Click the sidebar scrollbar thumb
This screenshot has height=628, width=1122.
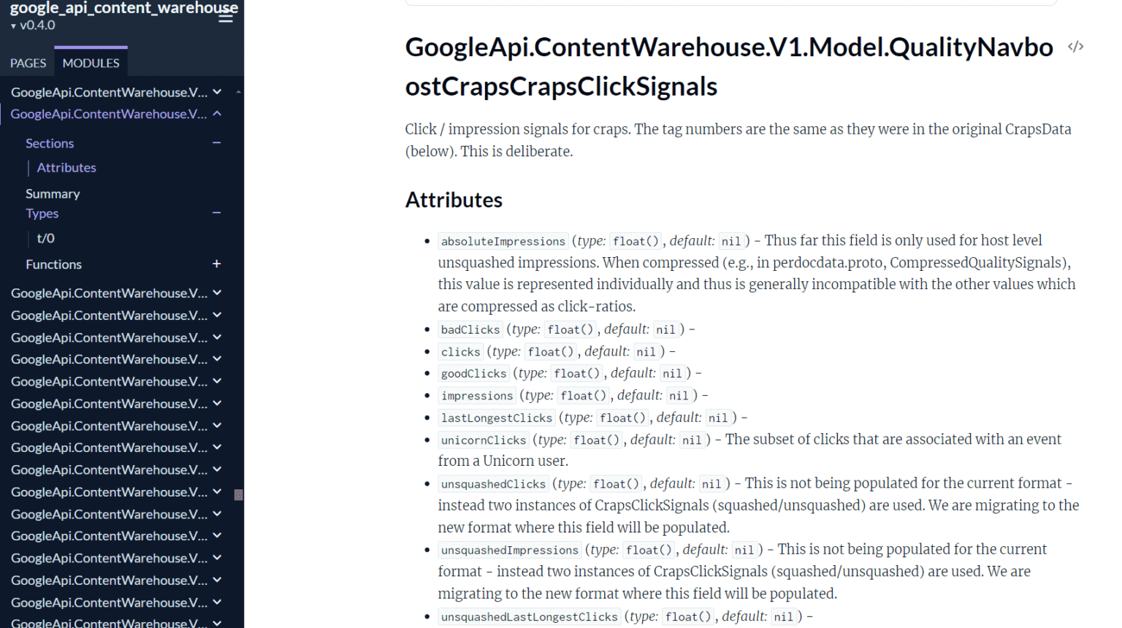239,495
